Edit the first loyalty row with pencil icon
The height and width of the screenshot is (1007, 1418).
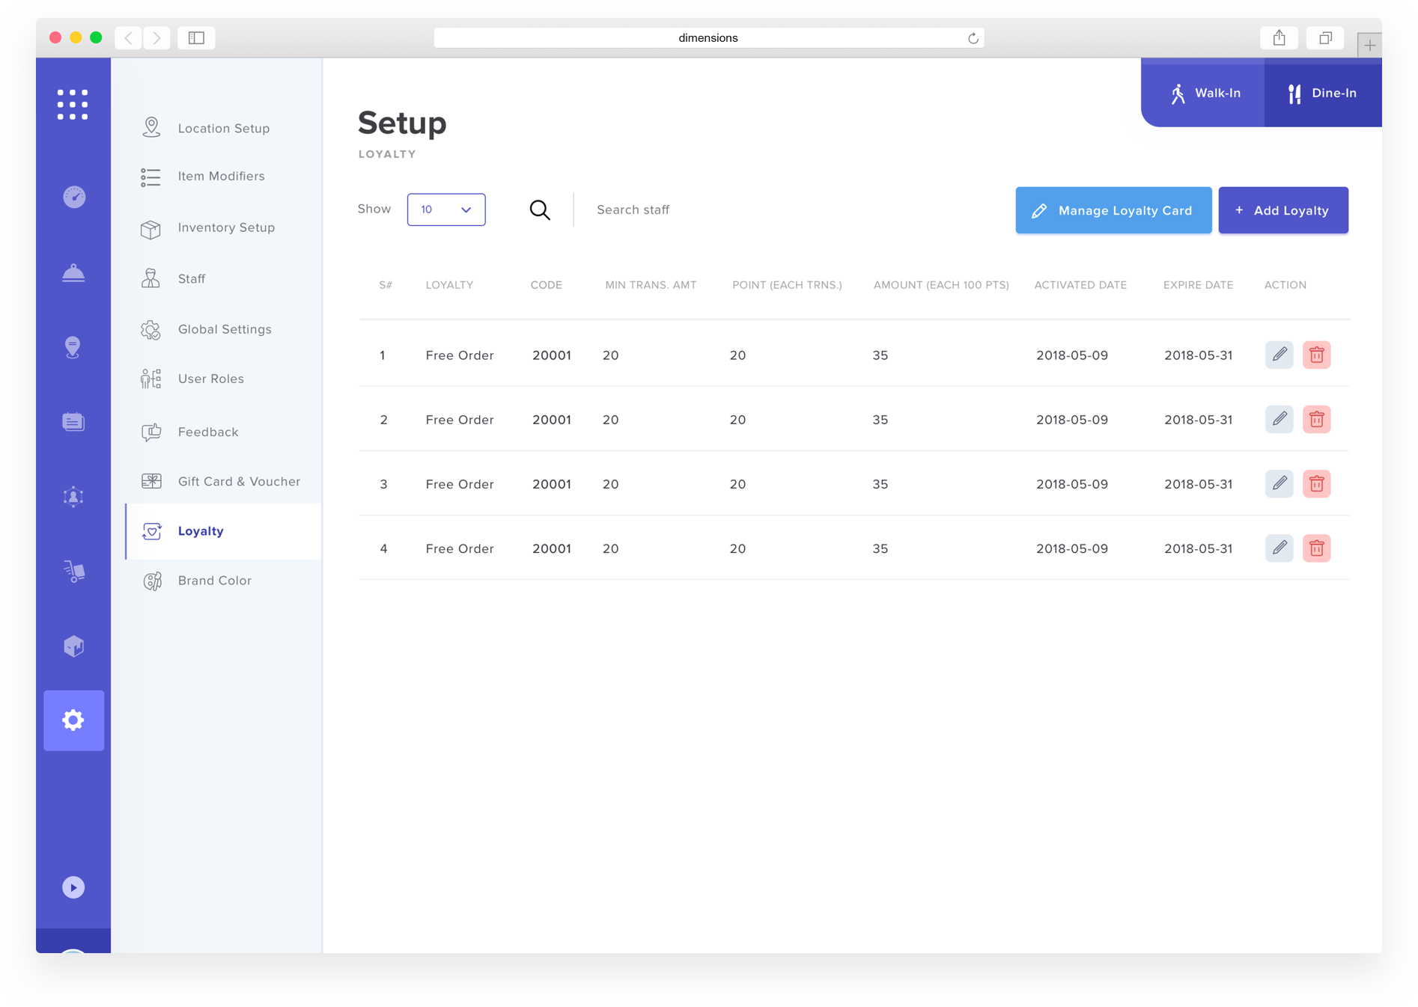point(1279,355)
